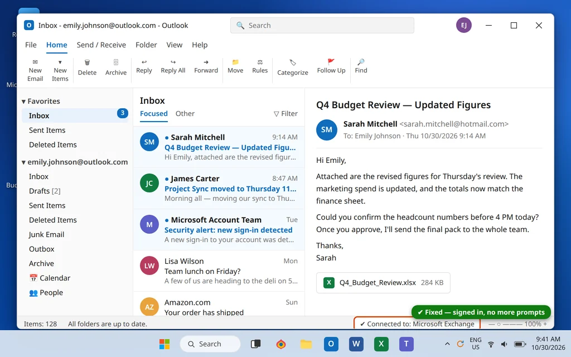Open the Calendar from the sidebar
The width and height of the screenshot is (571, 357).
pos(75,278)
